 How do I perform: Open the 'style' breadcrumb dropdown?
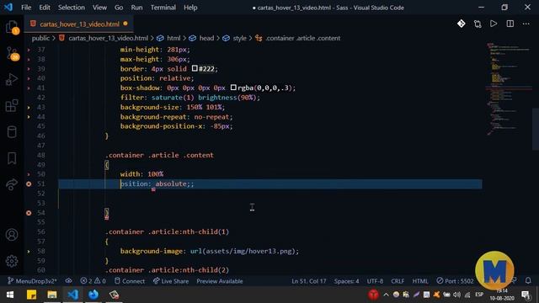coord(239,38)
